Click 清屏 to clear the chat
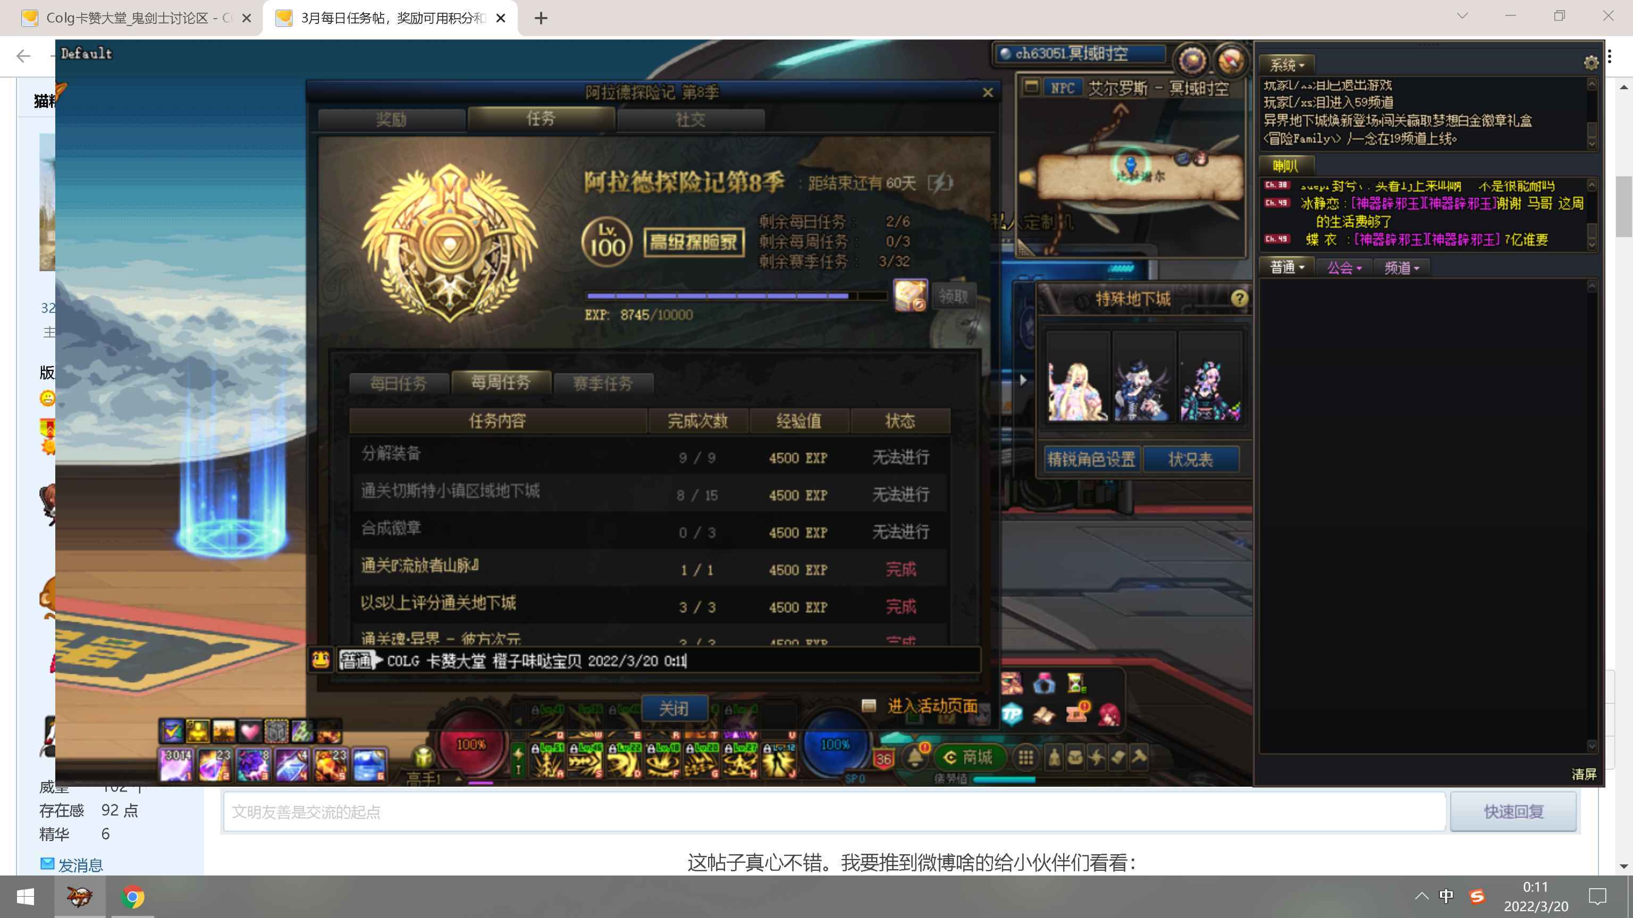This screenshot has width=1633, height=918. [x=1584, y=773]
